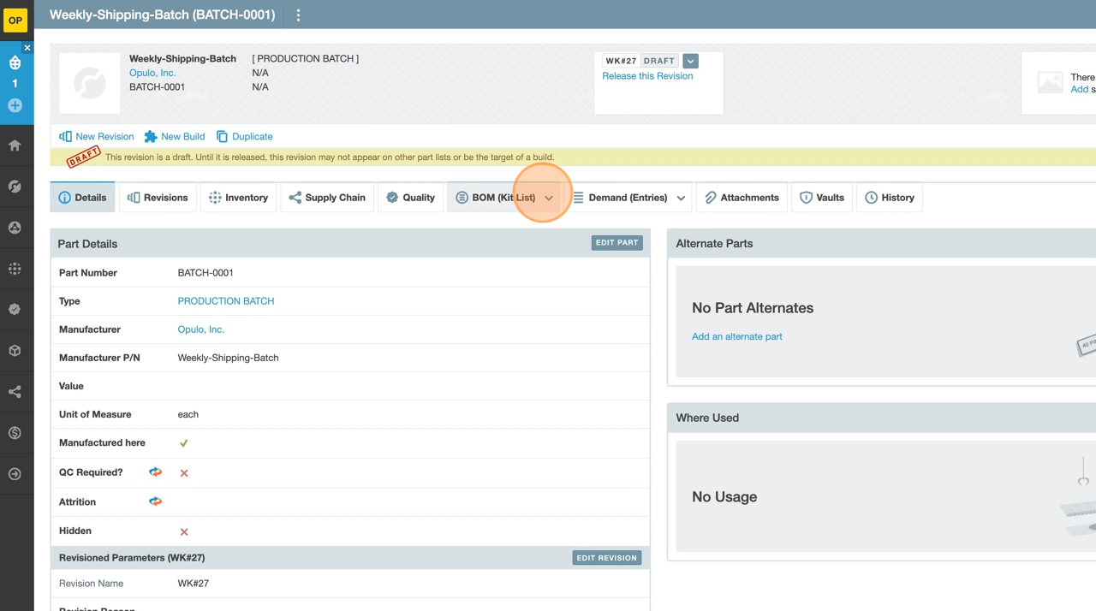
Task: Click the share-nodes icon in left sidebar
Action: 15,392
